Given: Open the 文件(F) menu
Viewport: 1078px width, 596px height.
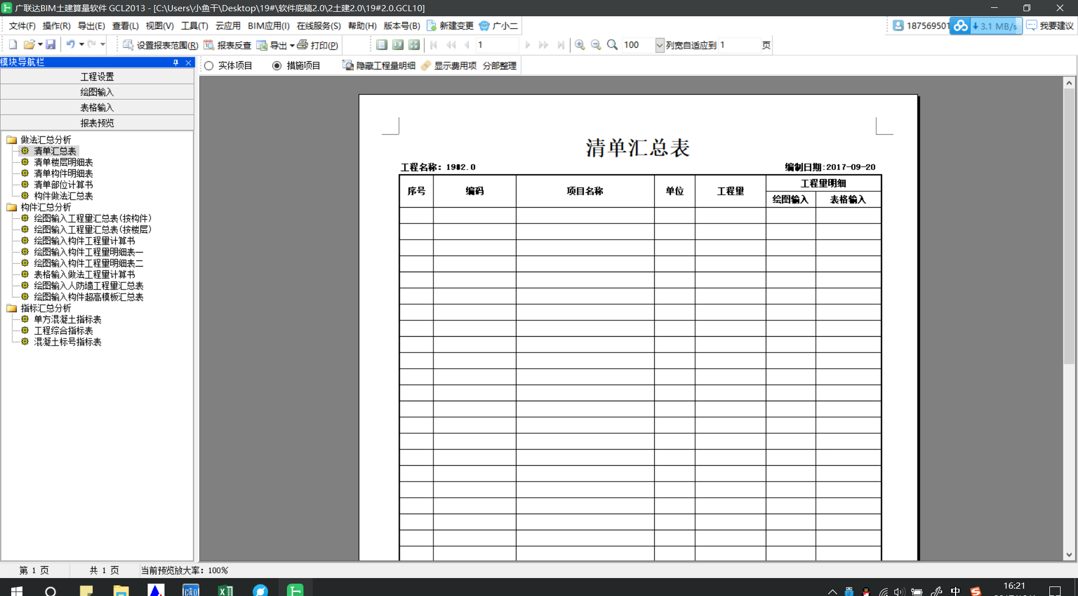Looking at the screenshot, I should pos(22,26).
